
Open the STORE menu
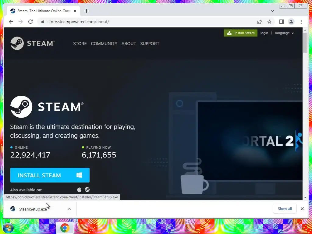pos(80,44)
